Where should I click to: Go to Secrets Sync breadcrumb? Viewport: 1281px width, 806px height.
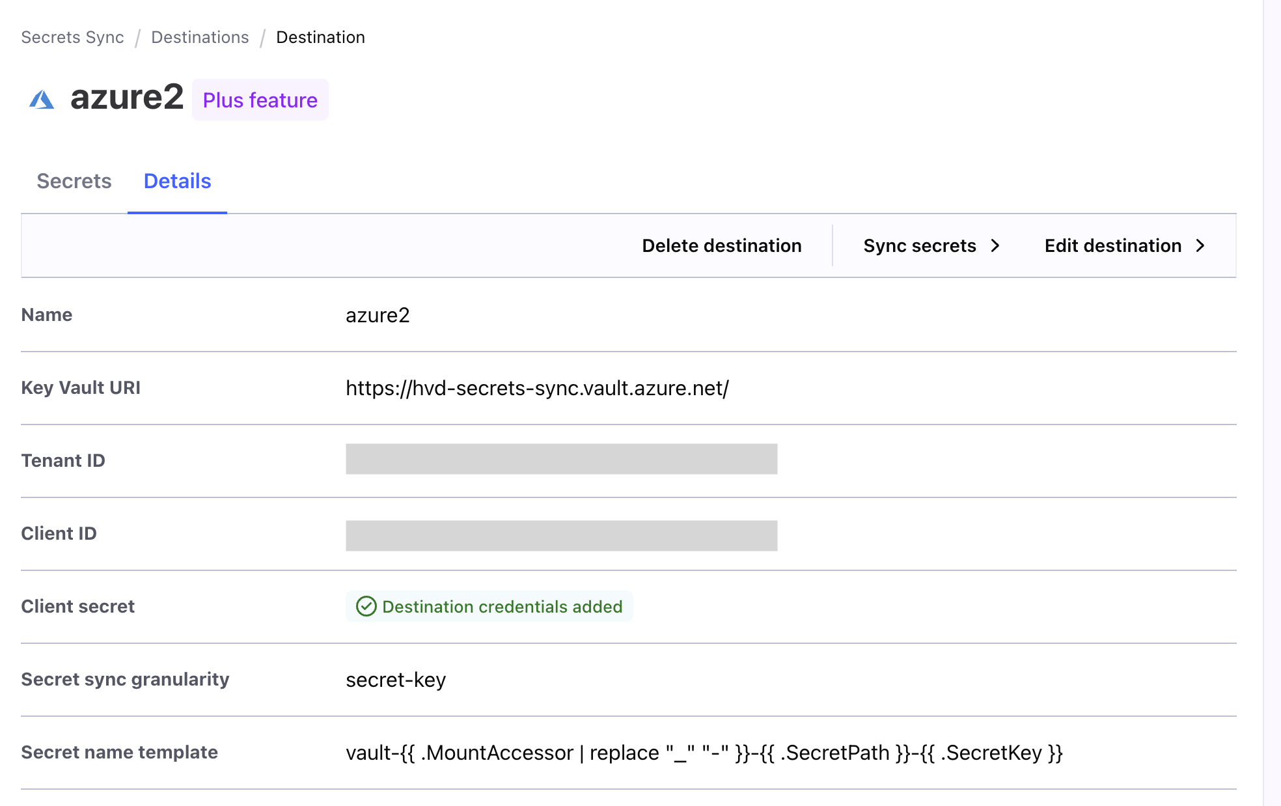point(72,37)
